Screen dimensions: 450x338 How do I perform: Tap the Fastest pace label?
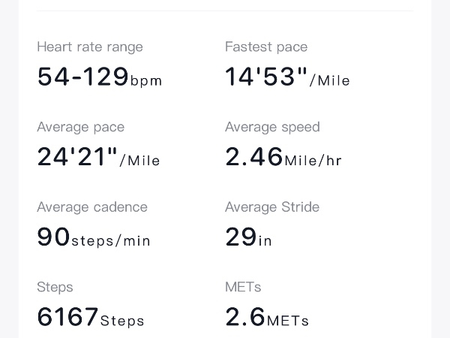click(x=266, y=47)
